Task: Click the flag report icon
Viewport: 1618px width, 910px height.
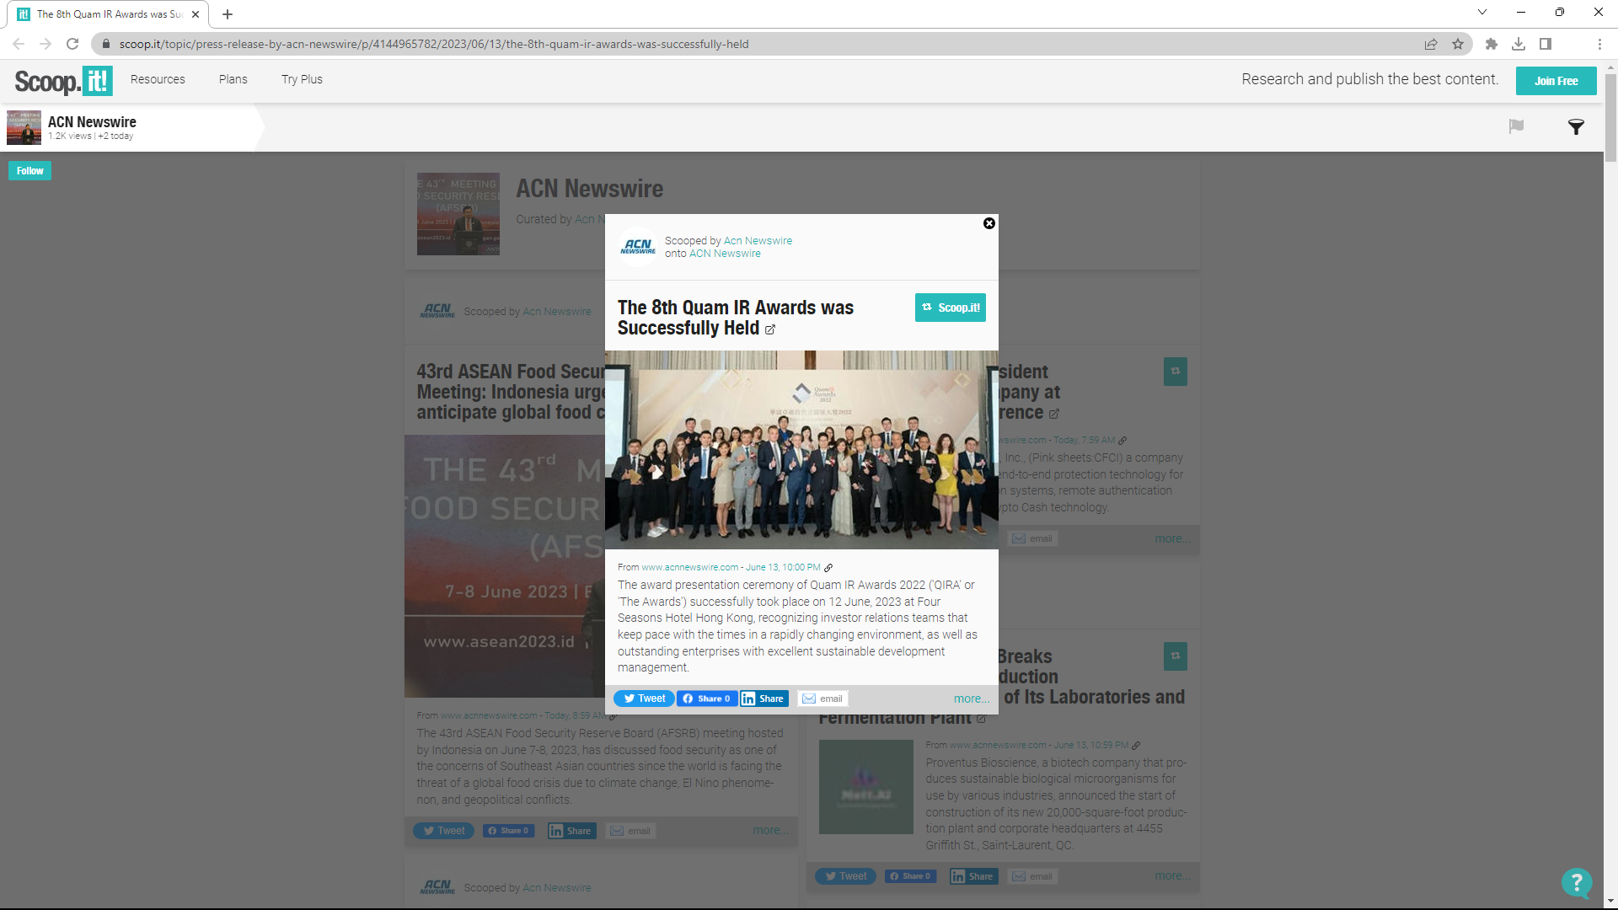Action: tap(1516, 126)
